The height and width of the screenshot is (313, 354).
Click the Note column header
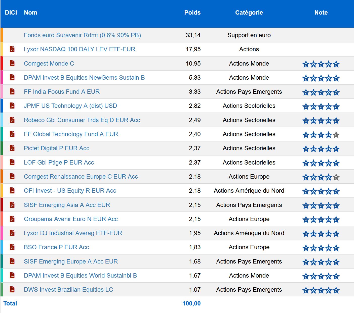point(321,13)
